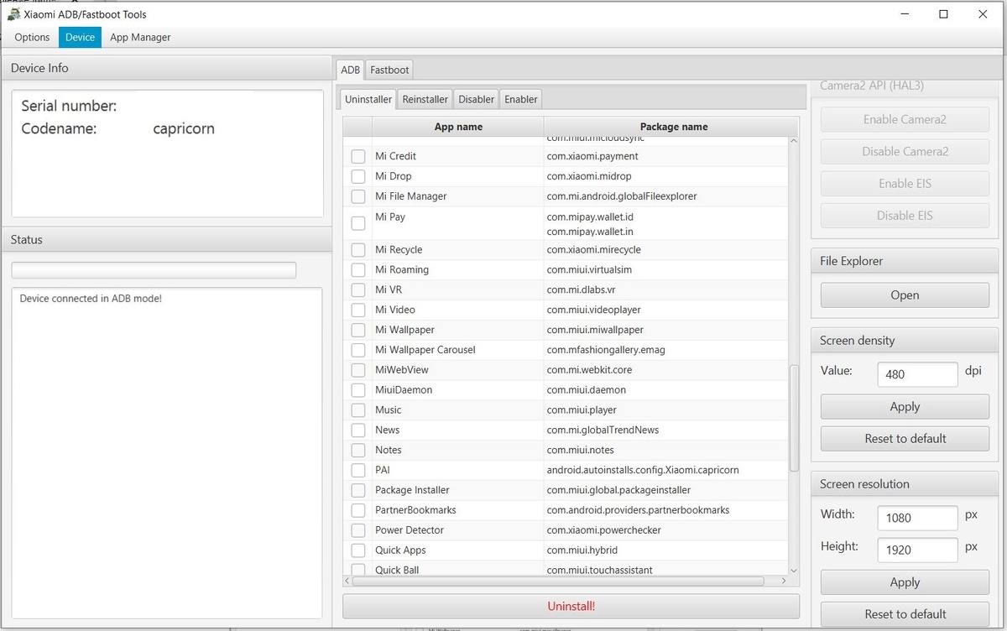
Task: Switch to the ADB tab
Action: pyautogui.click(x=351, y=70)
